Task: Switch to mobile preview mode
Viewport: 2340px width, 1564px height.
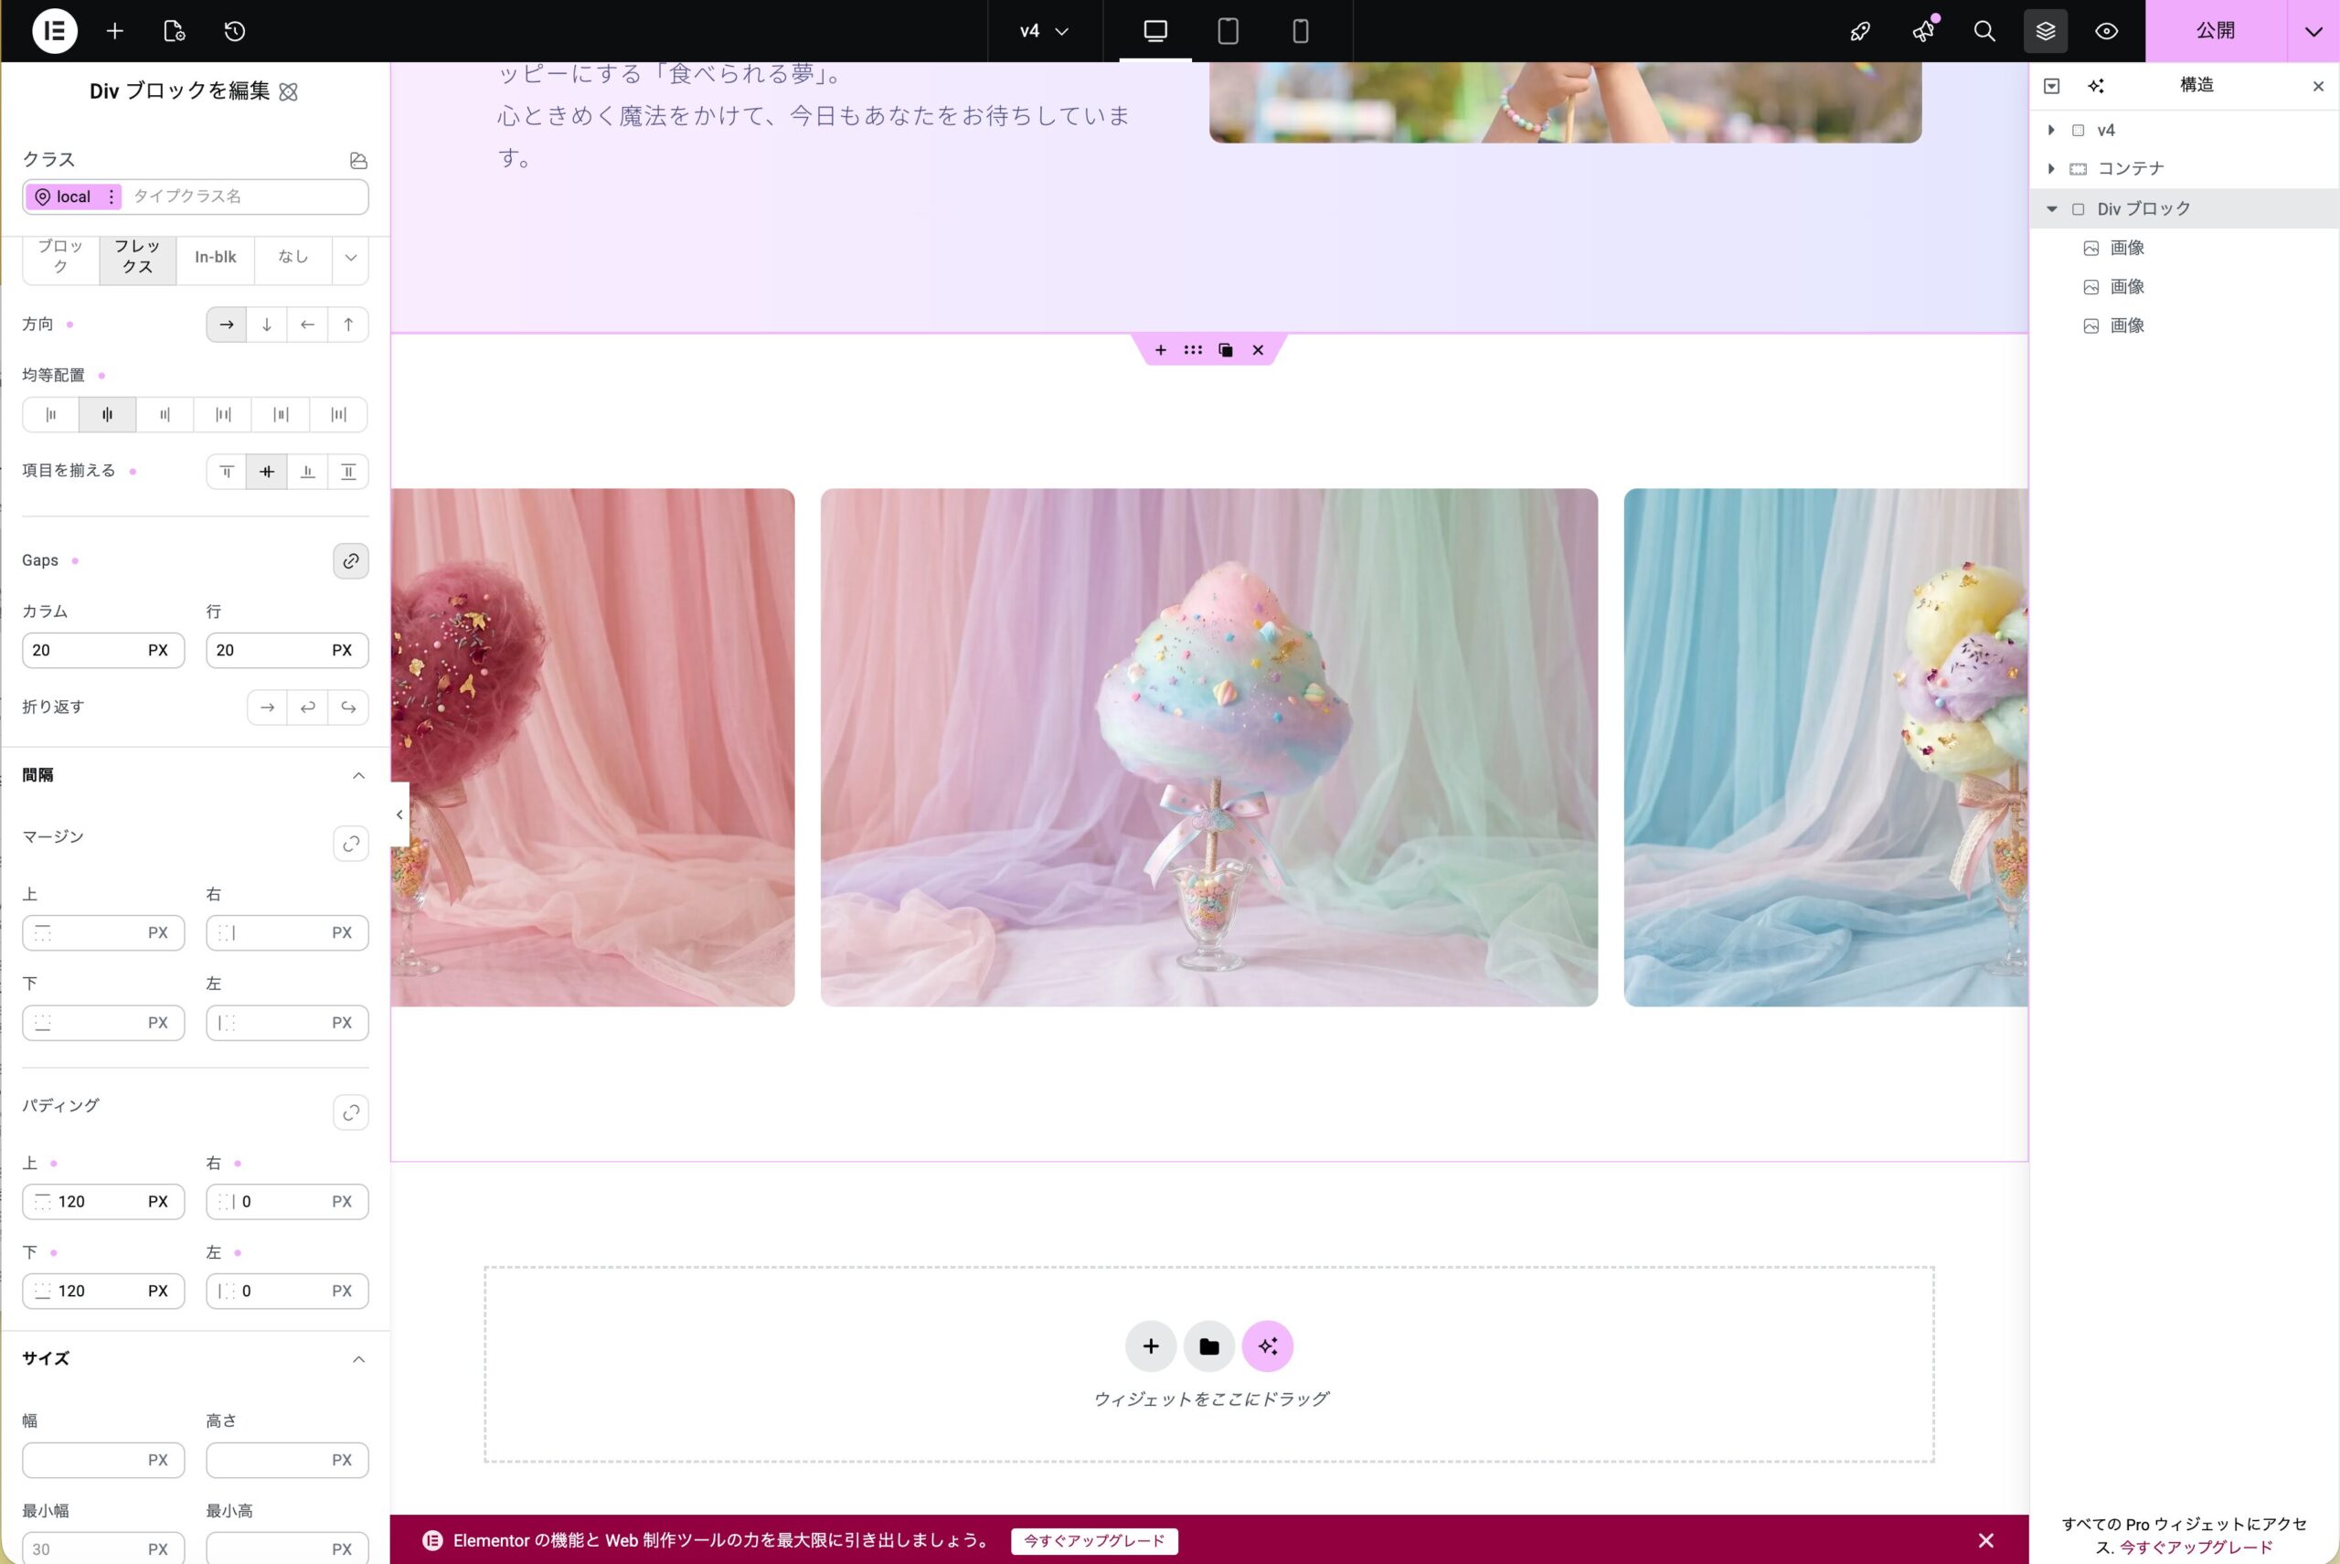Action: pyautogui.click(x=1299, y=31)
